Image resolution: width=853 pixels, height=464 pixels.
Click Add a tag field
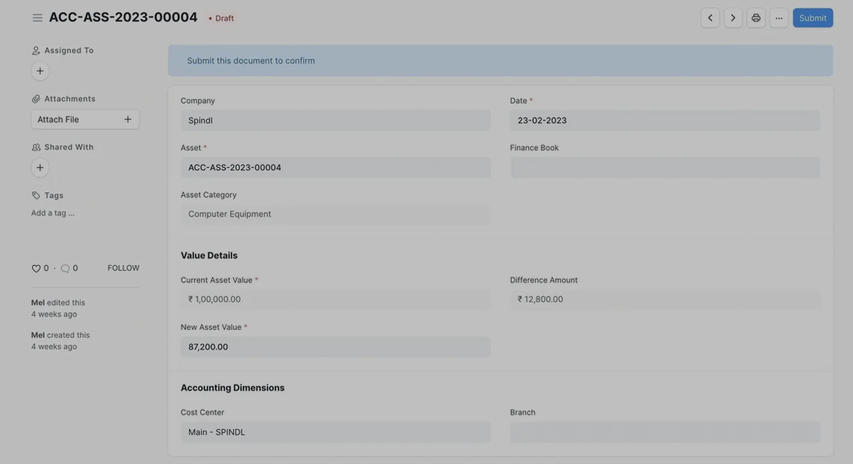[52, 213]
